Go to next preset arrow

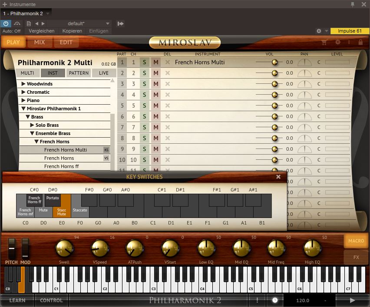pos(43,23)
